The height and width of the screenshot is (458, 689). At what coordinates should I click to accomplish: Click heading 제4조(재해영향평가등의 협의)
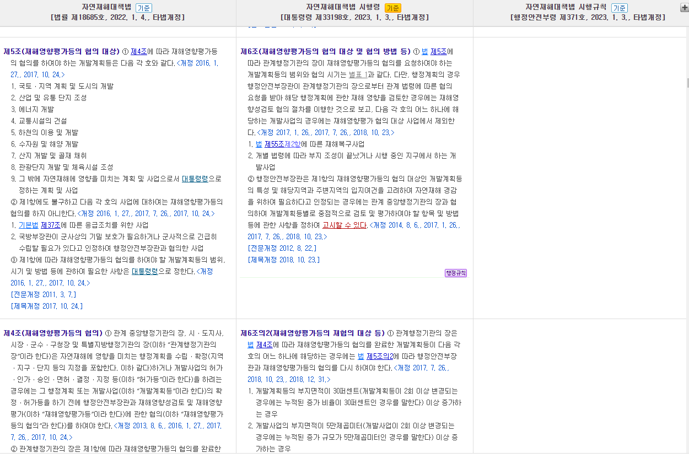(x=53, y=333)
